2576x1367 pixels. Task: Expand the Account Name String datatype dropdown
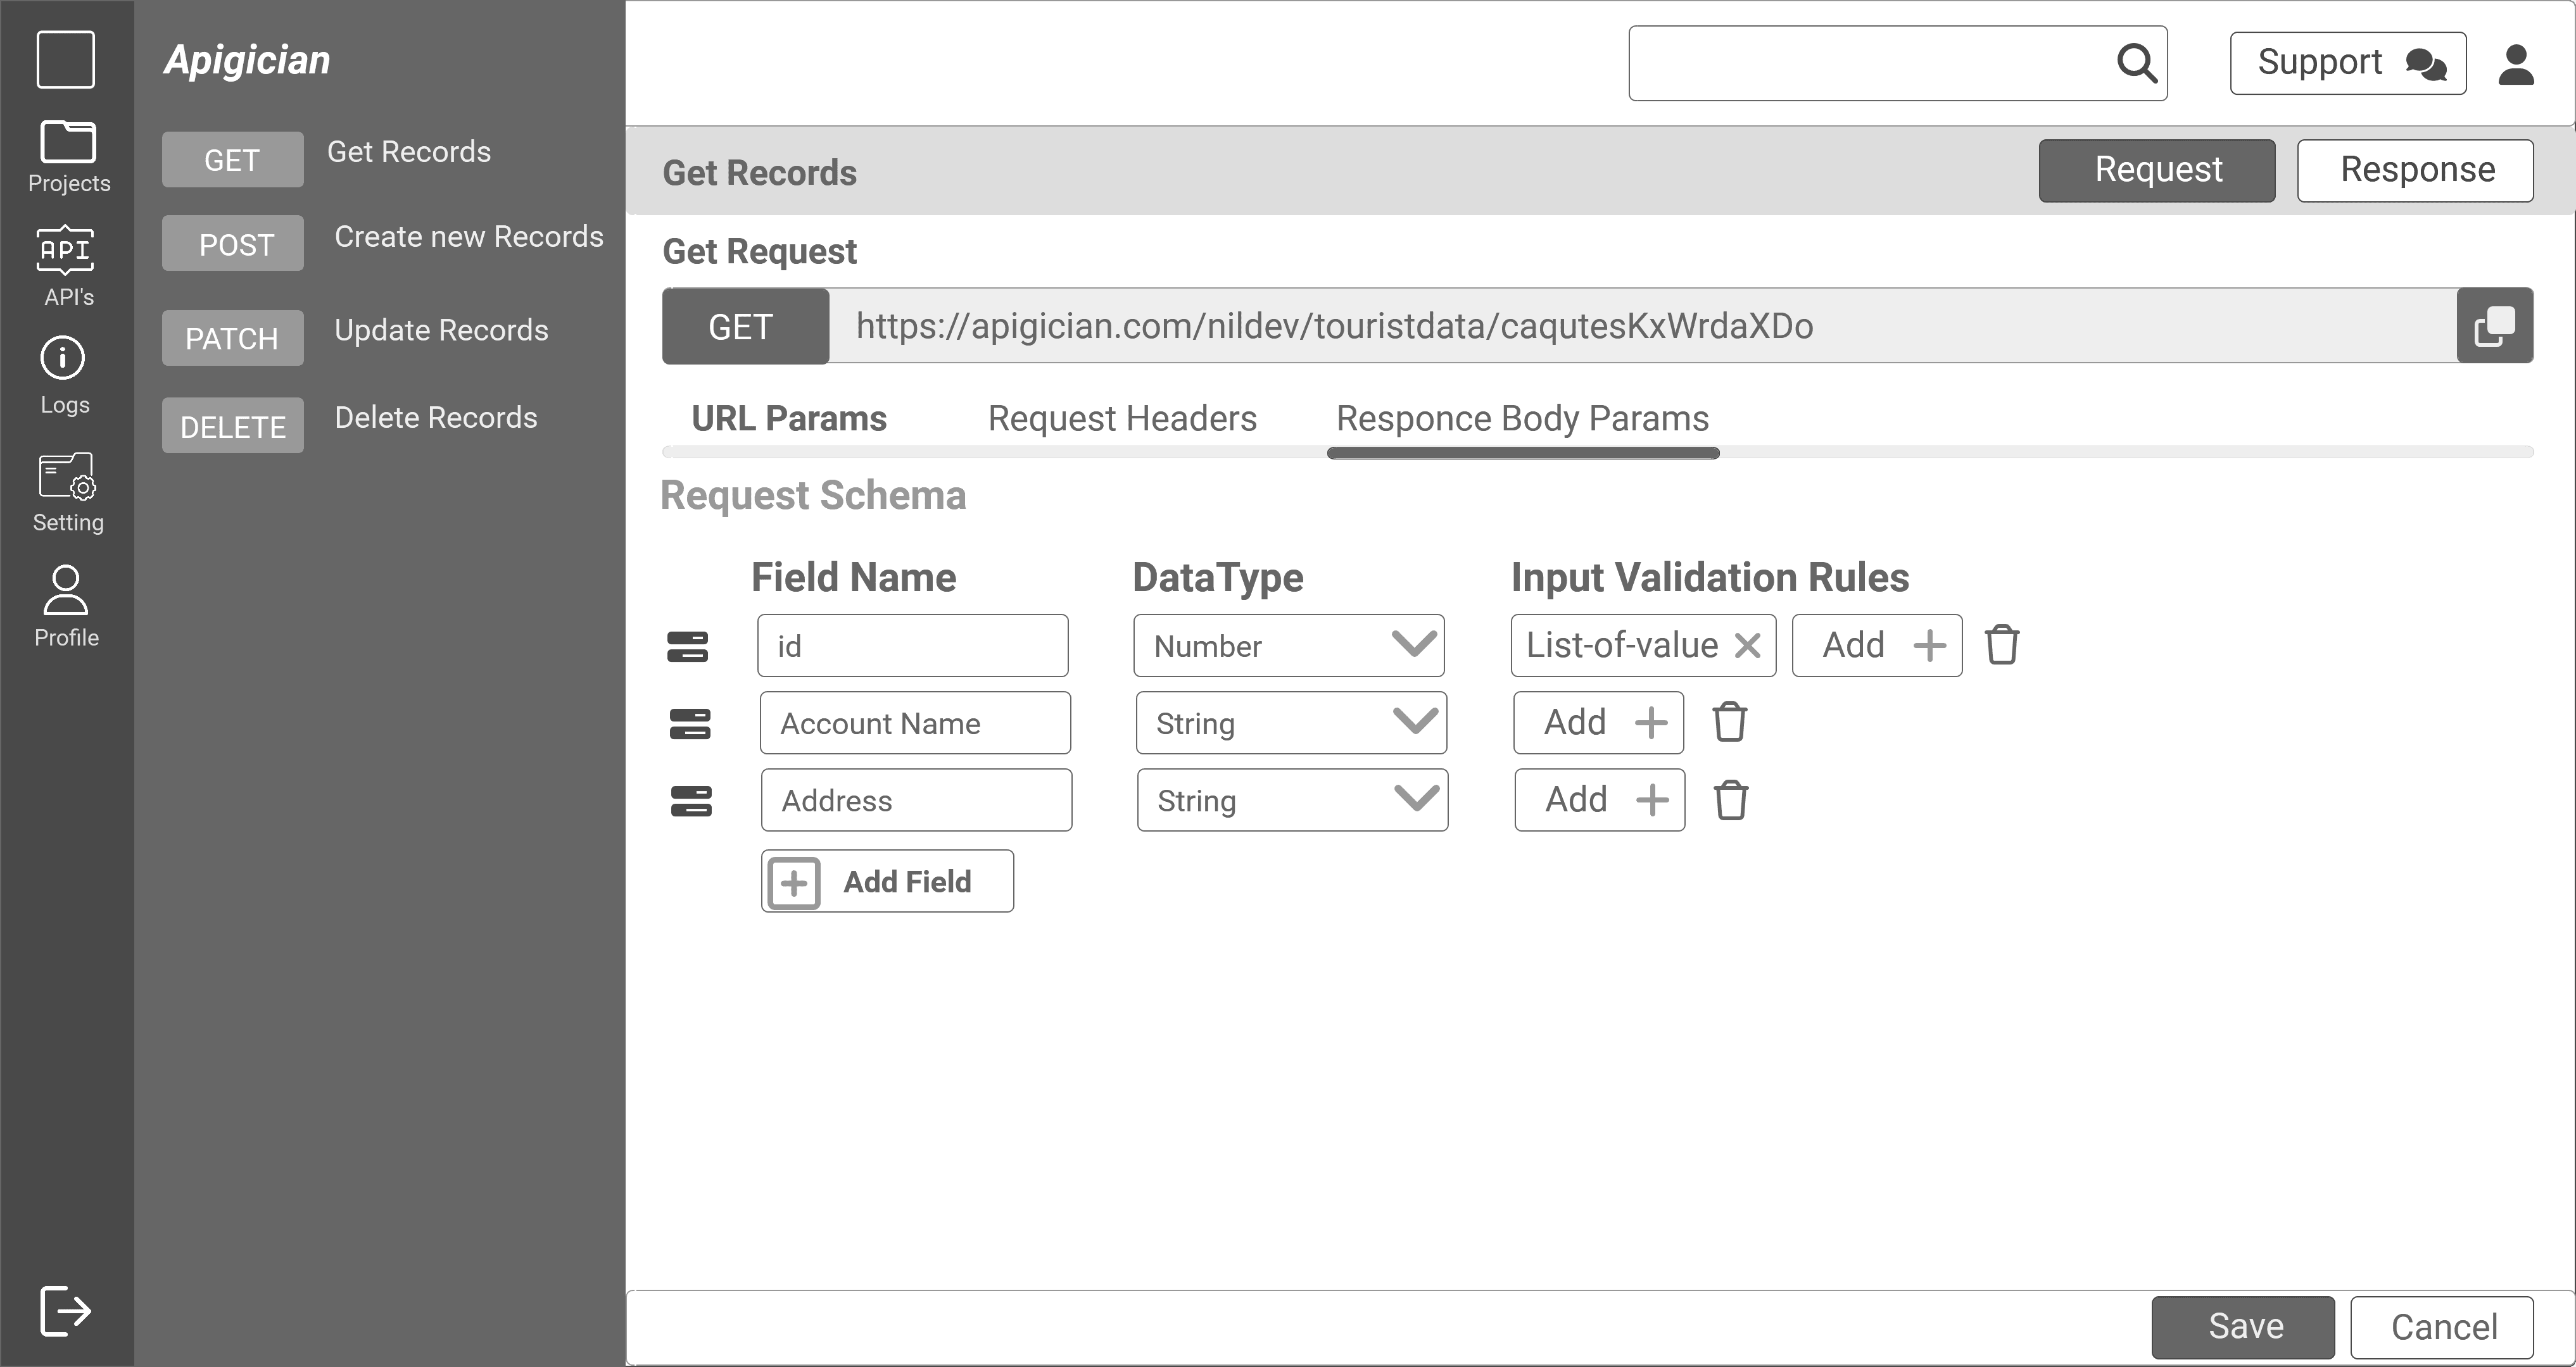[x=1290, y=723]
